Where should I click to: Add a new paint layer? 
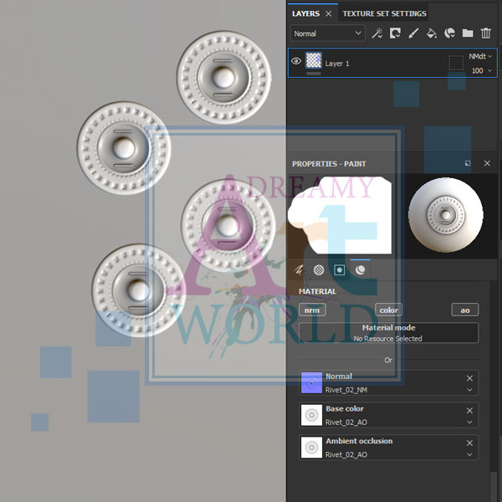pyautogui.click(x=413, y=33)
